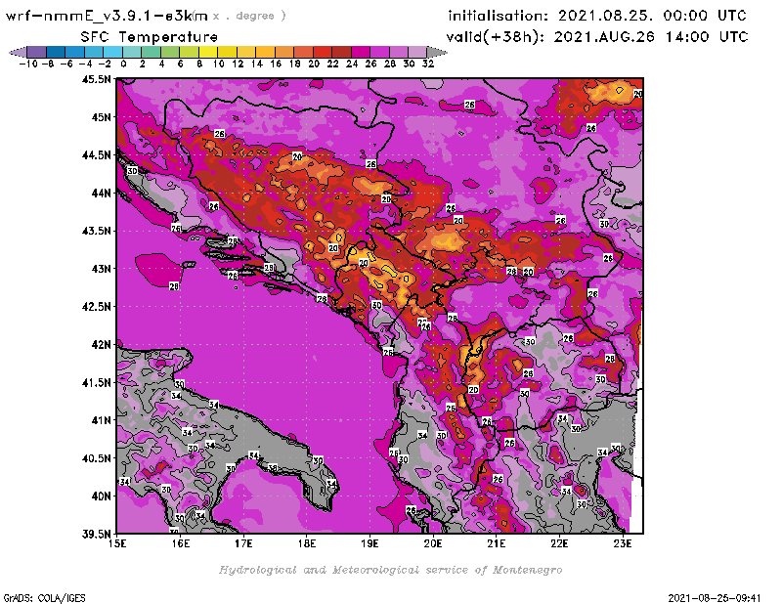Click the 16E longitude label
Viewport: 782px width, 604px height.
pos(181,543)
